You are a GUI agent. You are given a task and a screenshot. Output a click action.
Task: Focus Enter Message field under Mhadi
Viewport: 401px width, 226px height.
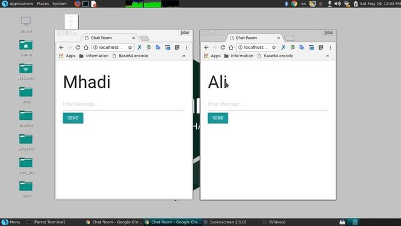pyautogui.click(x=124, y=104)
